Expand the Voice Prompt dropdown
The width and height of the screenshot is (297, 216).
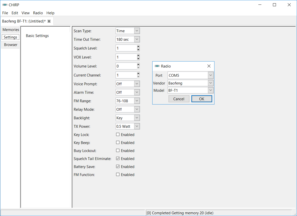tap(137, 84)
